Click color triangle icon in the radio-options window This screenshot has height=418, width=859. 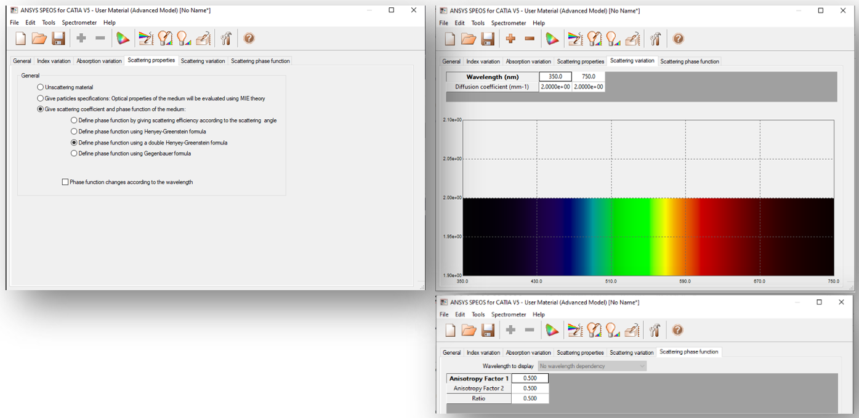coord(123,38)
